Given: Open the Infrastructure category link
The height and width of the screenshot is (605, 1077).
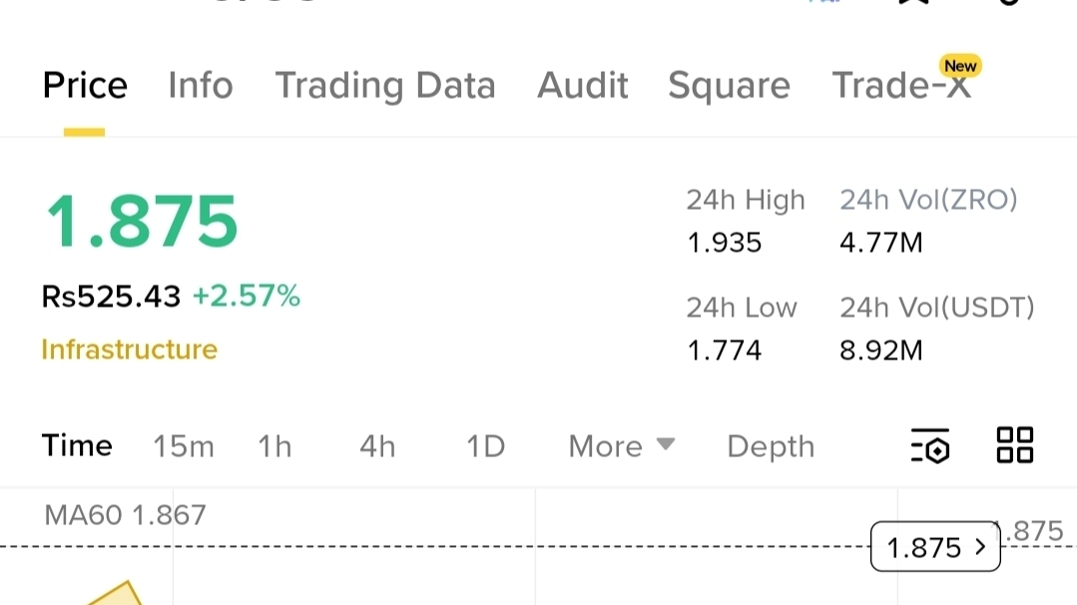Looking at the screenshot, I should click(129, 349).
